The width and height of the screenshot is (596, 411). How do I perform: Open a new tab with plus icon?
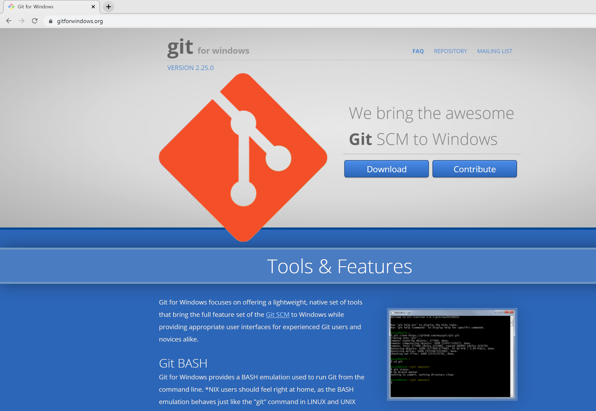(x=108, y=7)
